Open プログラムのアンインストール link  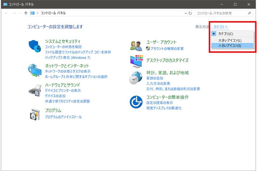63,117
